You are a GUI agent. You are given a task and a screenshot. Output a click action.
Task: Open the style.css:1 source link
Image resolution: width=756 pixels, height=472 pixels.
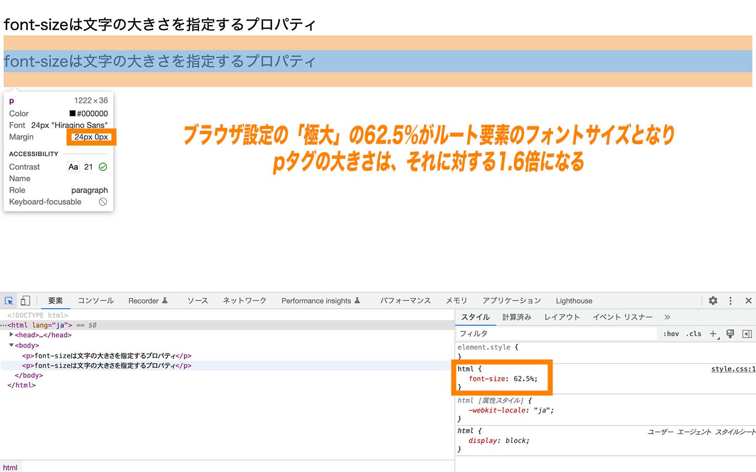coord(733,369)
